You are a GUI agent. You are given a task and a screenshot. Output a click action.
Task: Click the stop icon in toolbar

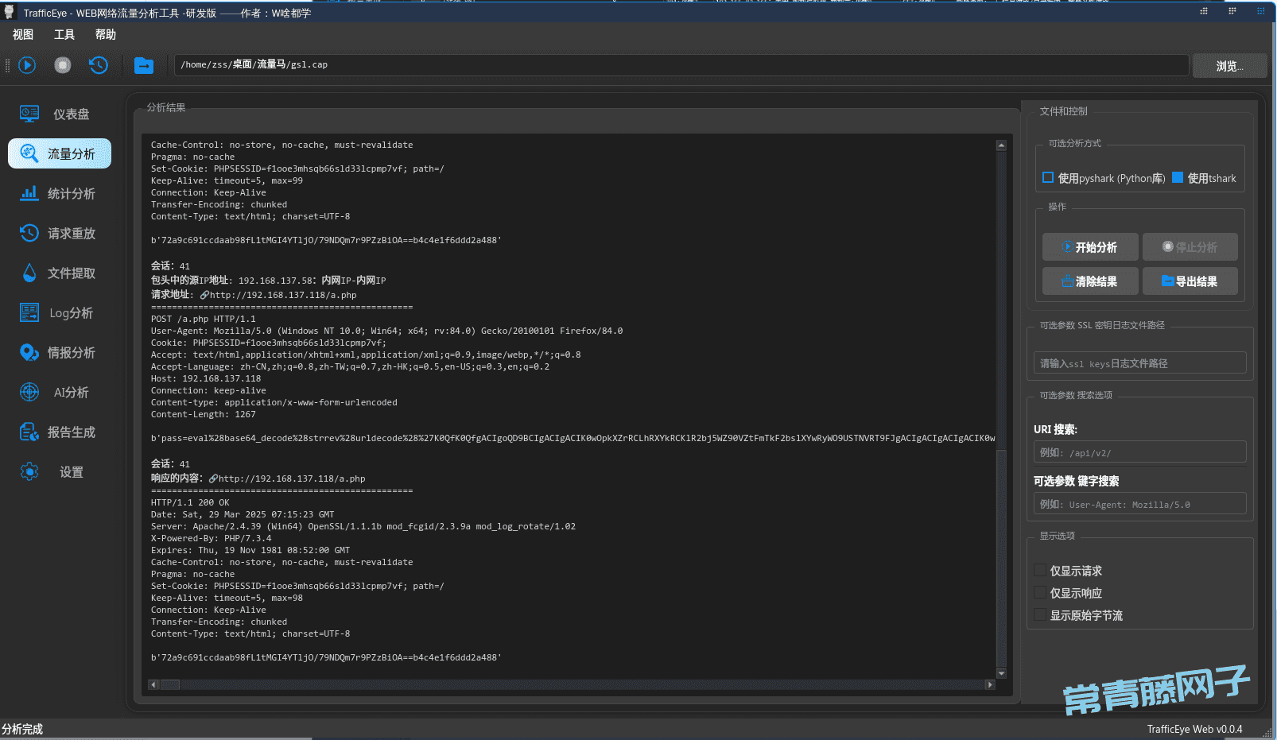[x=63, y=65]
